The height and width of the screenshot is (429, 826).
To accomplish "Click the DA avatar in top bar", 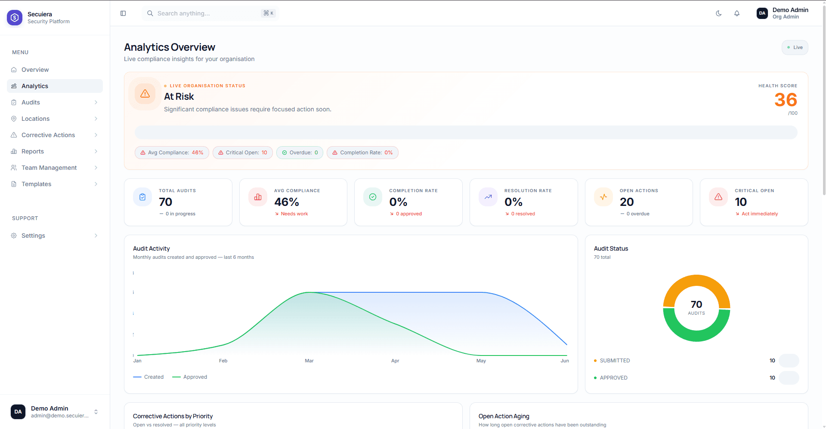I will coord(762,13).
